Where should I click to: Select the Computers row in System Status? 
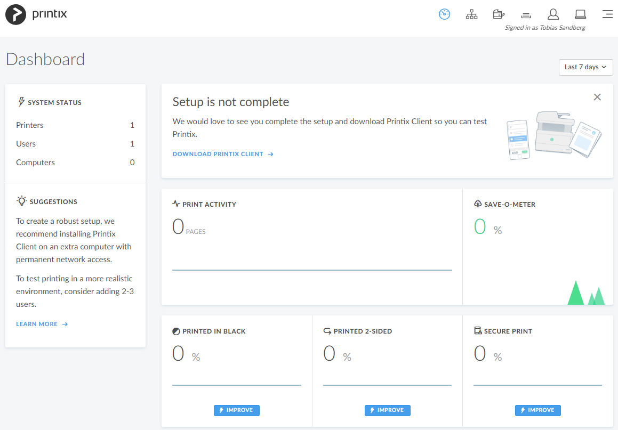[75, 163]
